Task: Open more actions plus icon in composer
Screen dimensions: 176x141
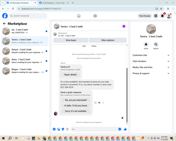Action: click(x=54, y=129)
